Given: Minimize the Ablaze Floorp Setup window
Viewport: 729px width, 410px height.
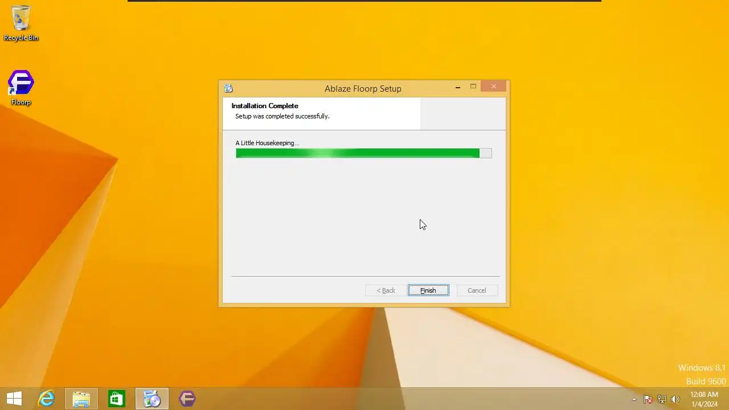Looking at the screenshot, I should click(x=458, y=87).
